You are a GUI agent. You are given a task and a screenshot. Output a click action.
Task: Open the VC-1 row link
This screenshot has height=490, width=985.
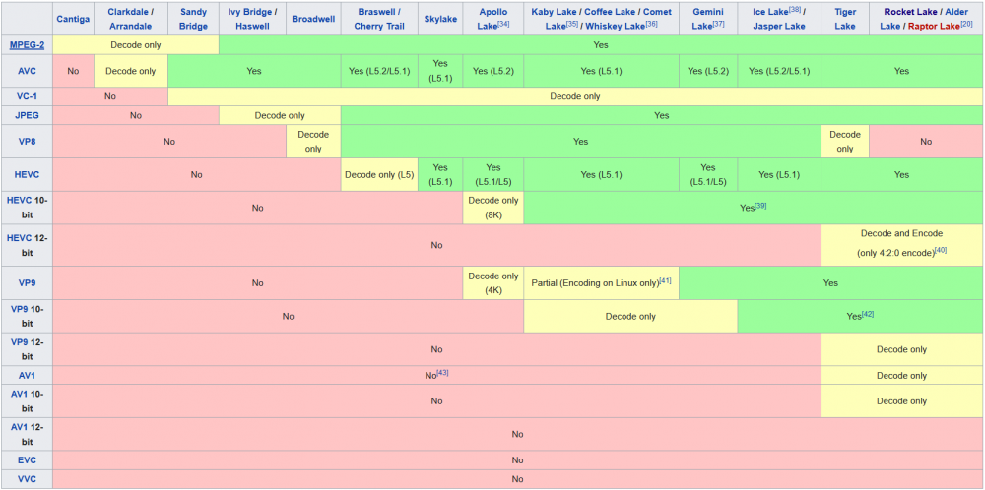[x=27, y=96]
